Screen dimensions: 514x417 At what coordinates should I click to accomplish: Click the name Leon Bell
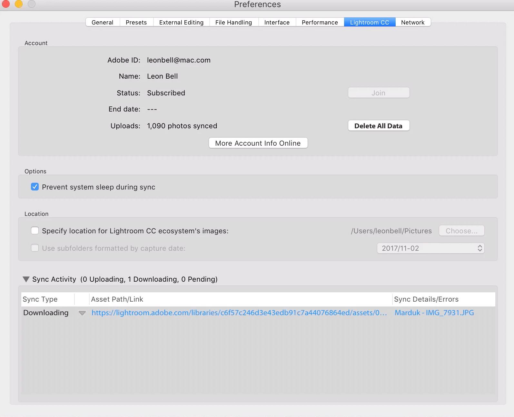[x=163, y=76]
